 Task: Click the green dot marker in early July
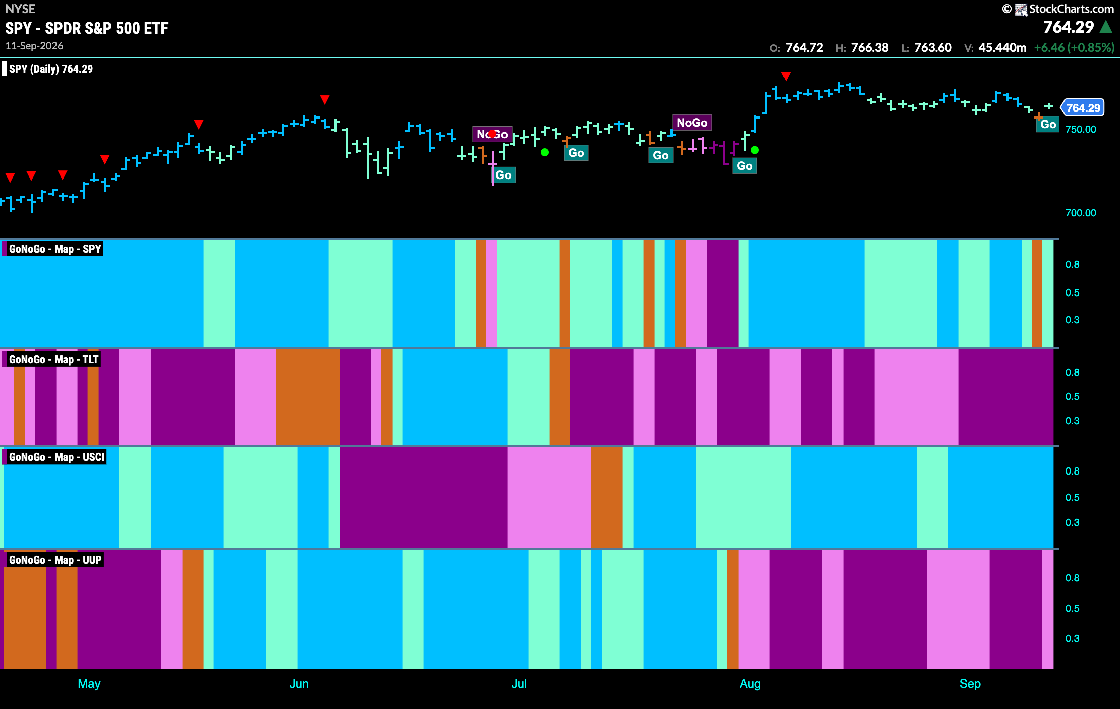(x=545, y=152)
